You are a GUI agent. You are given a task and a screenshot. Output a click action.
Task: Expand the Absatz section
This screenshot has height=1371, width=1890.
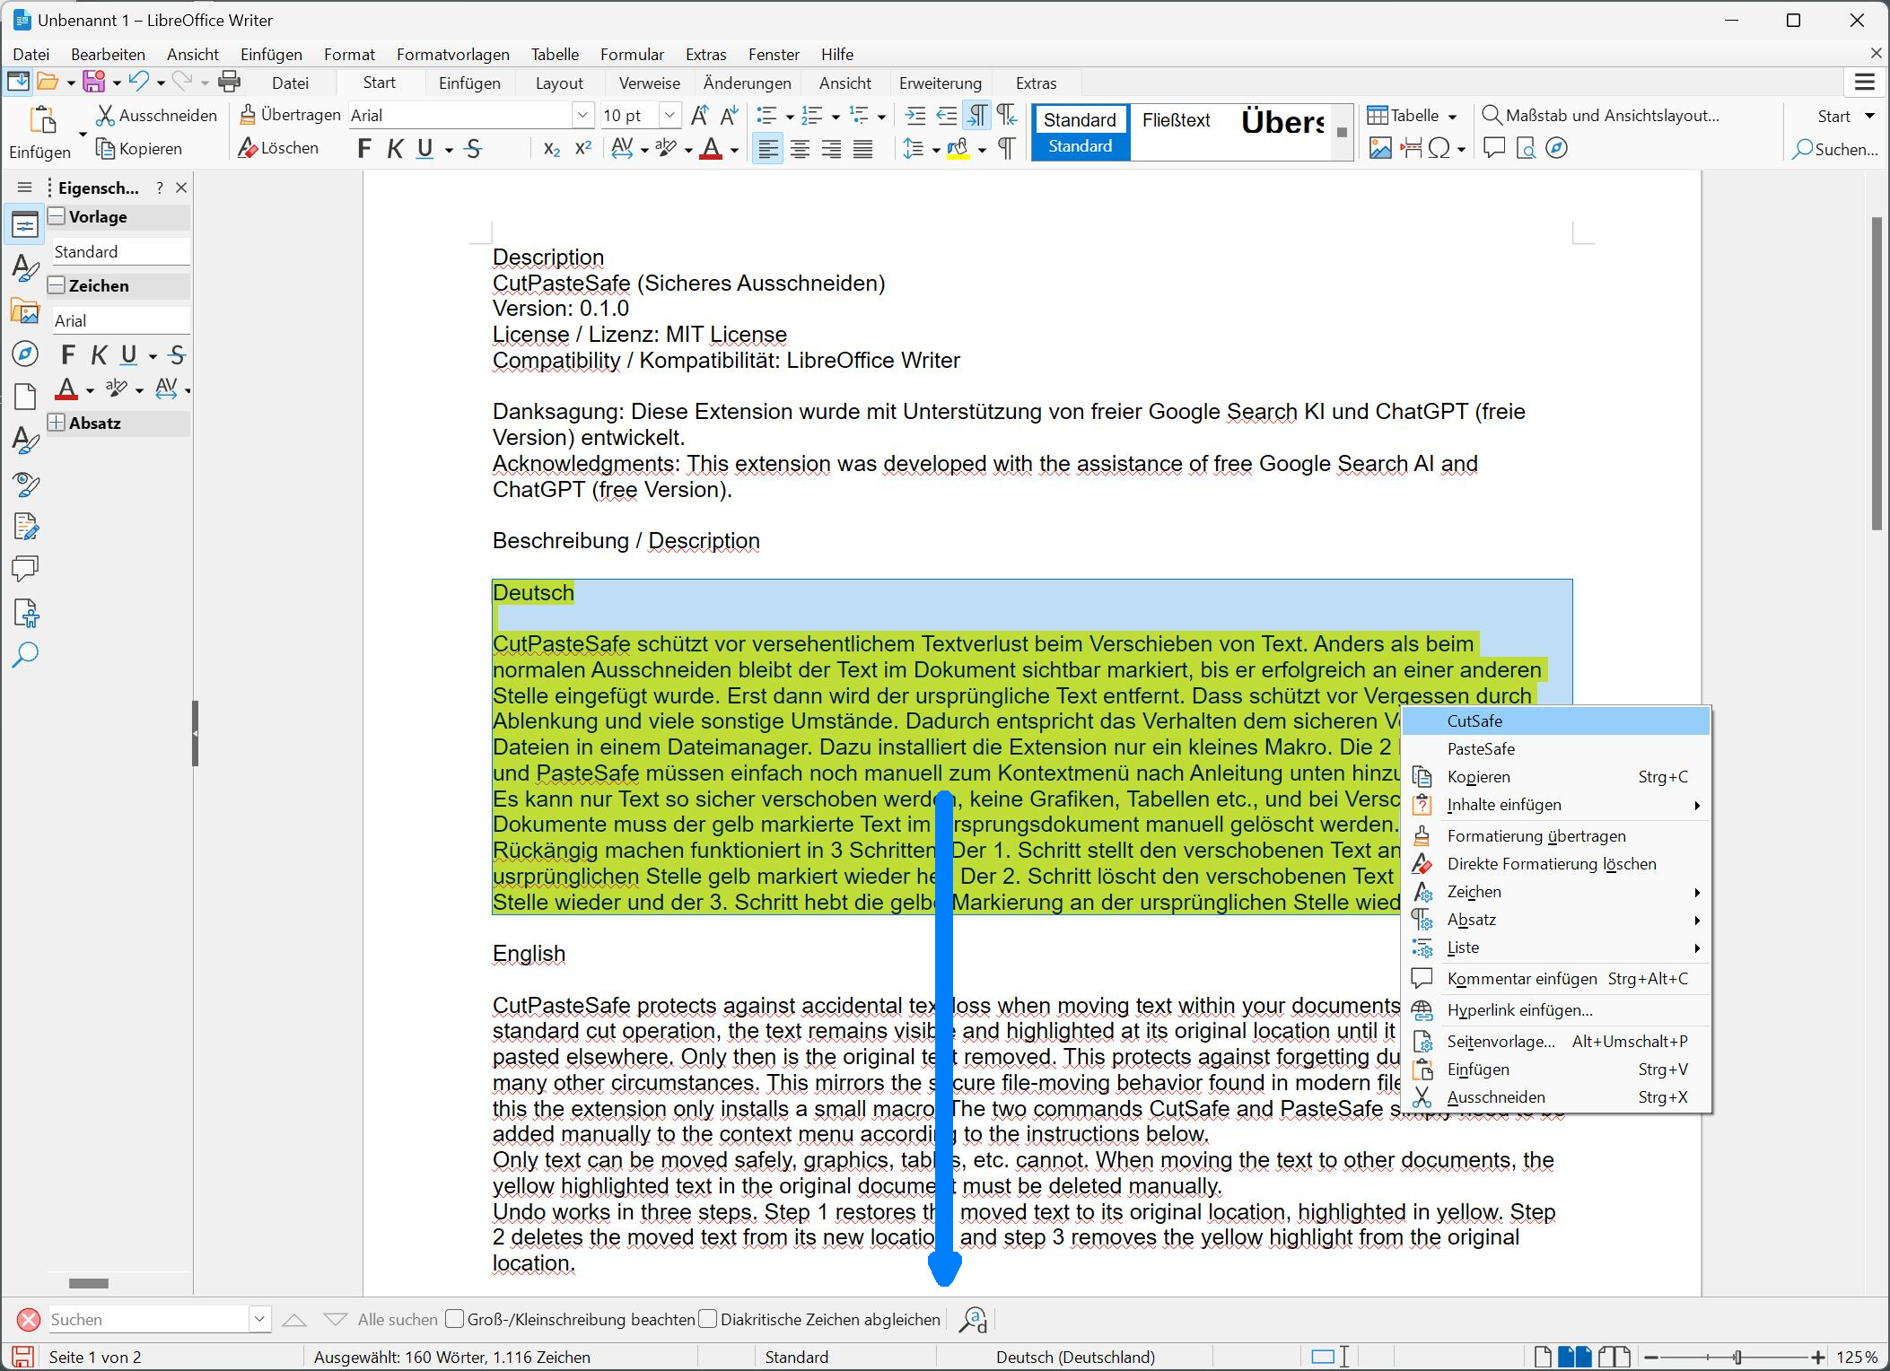(x=57, y=423)
